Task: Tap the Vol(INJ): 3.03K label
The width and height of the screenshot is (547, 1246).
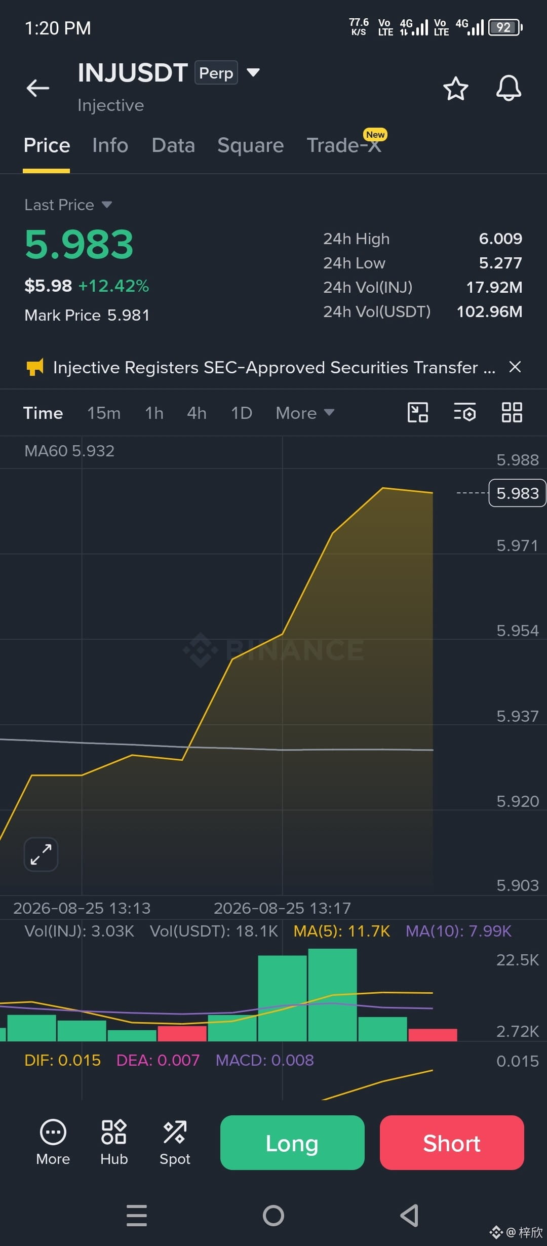Action: (x=79, y=931)
